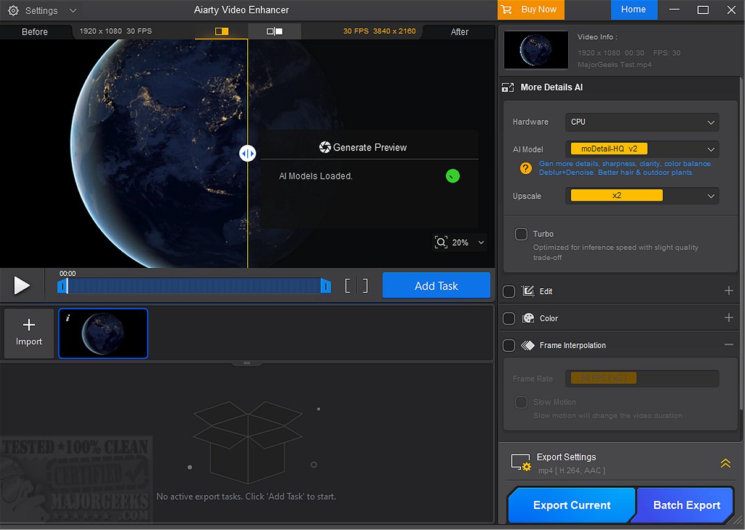This screenshot has width=745, height=530.
Task: Open the Settings gear menu
Action: [14, 11]
